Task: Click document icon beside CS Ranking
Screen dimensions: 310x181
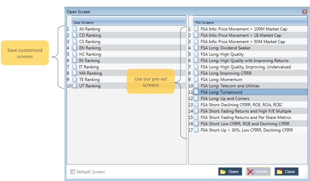Action: [x=75, y=41]
